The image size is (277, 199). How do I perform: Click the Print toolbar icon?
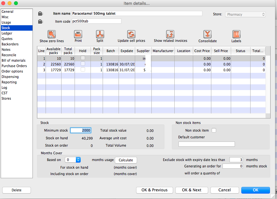78,34
